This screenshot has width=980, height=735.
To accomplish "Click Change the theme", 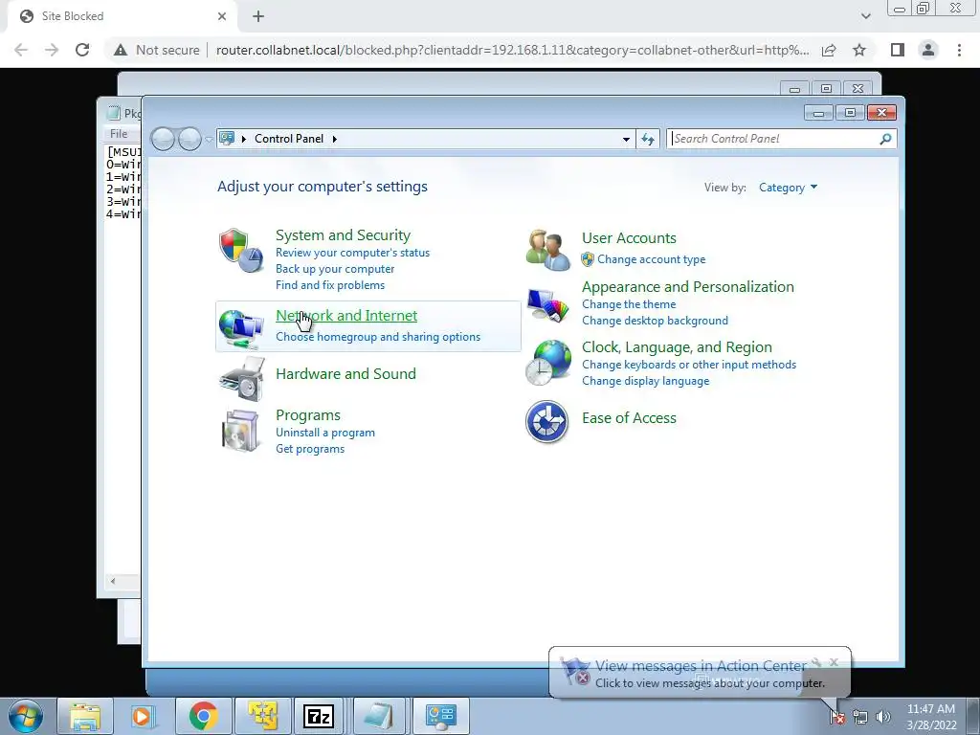I will pos(629,304).
